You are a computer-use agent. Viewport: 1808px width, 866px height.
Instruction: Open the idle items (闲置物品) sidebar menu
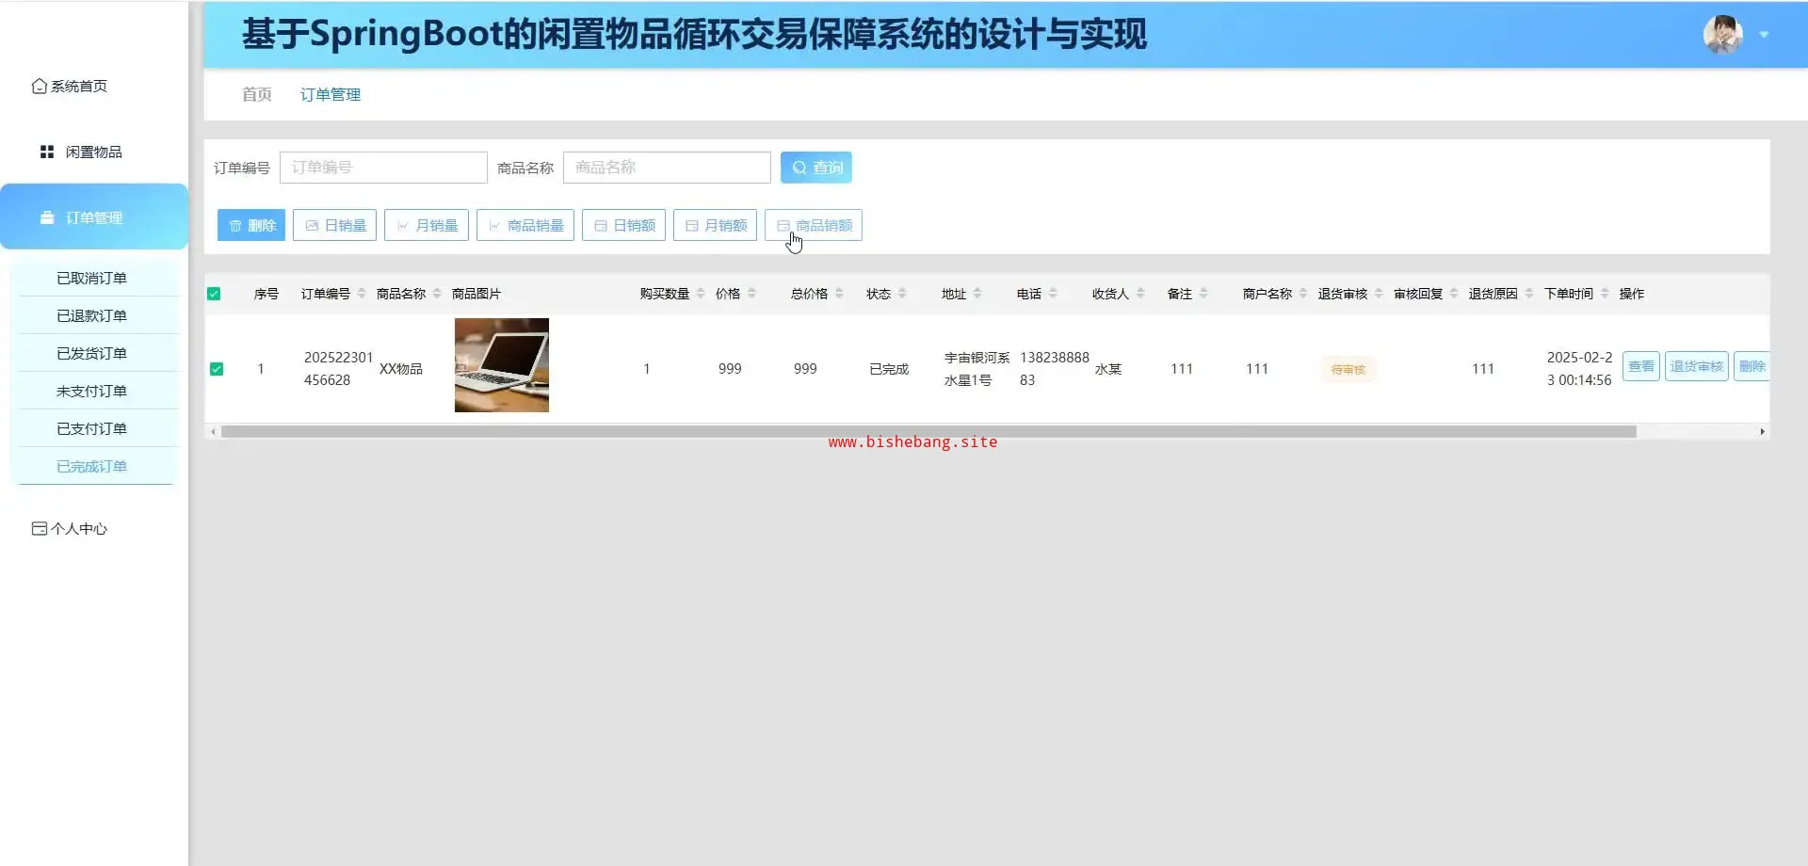93,152
